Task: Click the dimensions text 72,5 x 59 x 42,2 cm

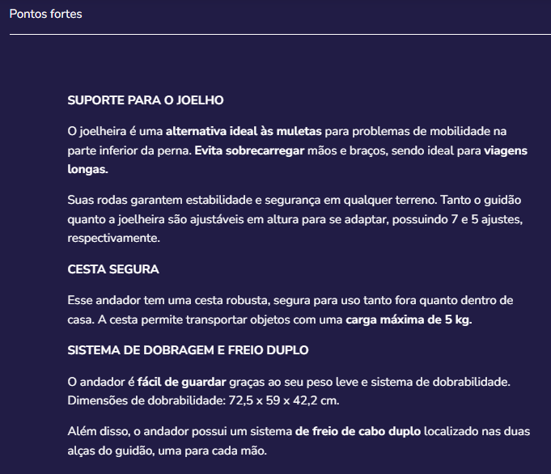Action: point(284,400)
